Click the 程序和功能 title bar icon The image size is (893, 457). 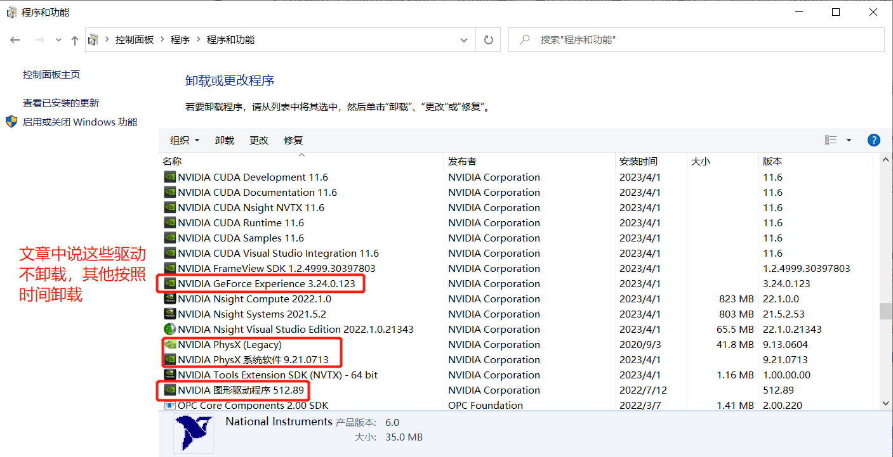coord(11,13)
